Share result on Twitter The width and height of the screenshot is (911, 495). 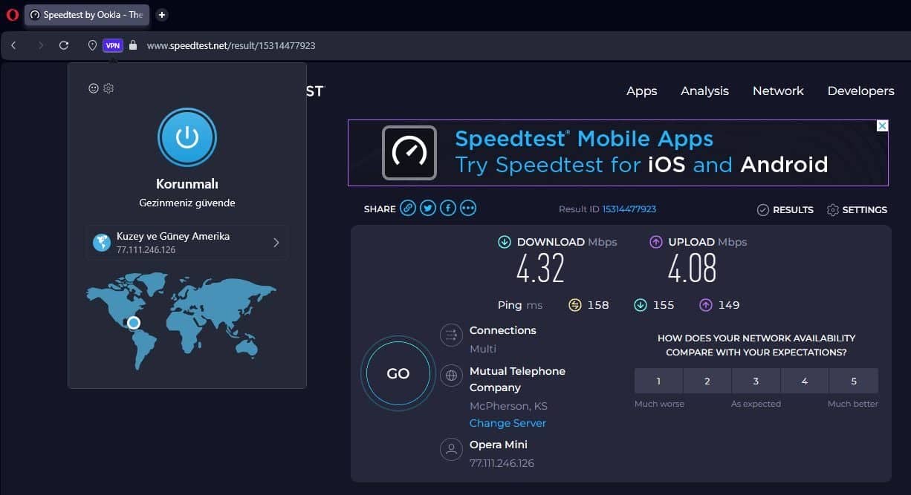click(428, 209)
